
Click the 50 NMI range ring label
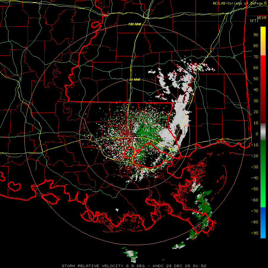pyautogui.click(x=135, y=80)
